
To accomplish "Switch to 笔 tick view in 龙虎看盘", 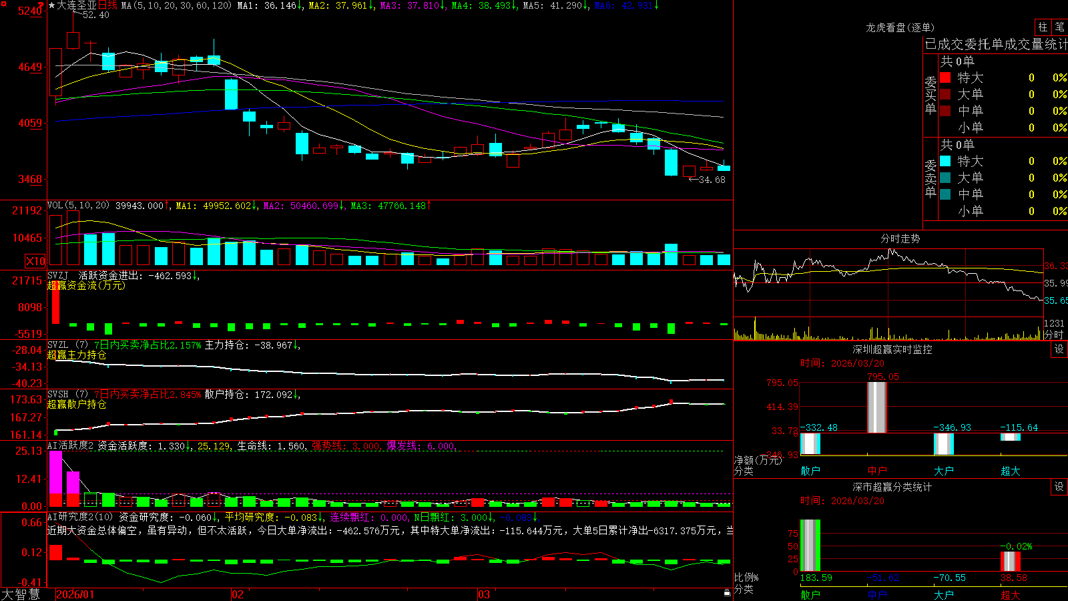I will pos(1059,27).
